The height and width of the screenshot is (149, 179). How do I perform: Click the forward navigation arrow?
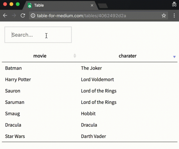coord(14,15)
